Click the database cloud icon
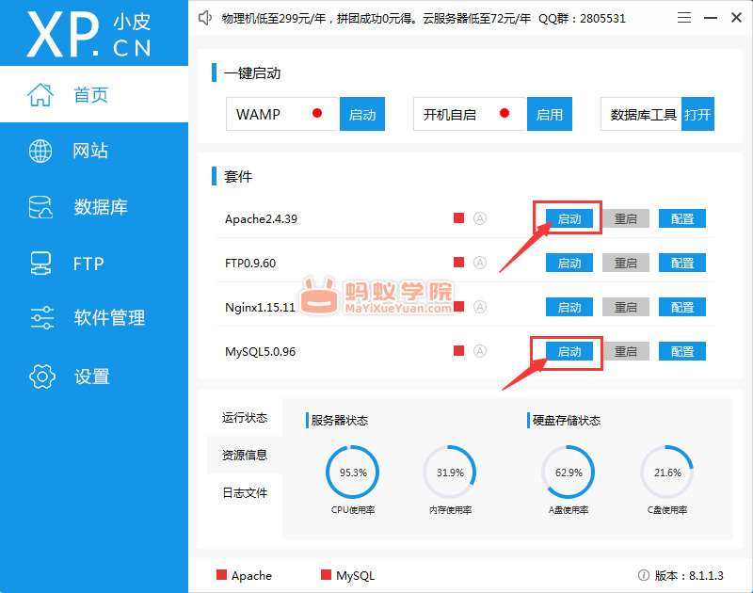This screenshot has width=753, height=593. [x=40, y=207]
